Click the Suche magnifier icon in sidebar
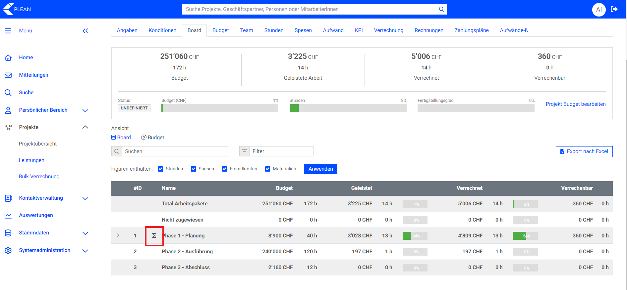 8,93
